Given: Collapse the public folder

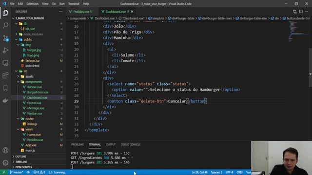Looking at the screenshot, I should pyautogui.click(x=28, y=39).
